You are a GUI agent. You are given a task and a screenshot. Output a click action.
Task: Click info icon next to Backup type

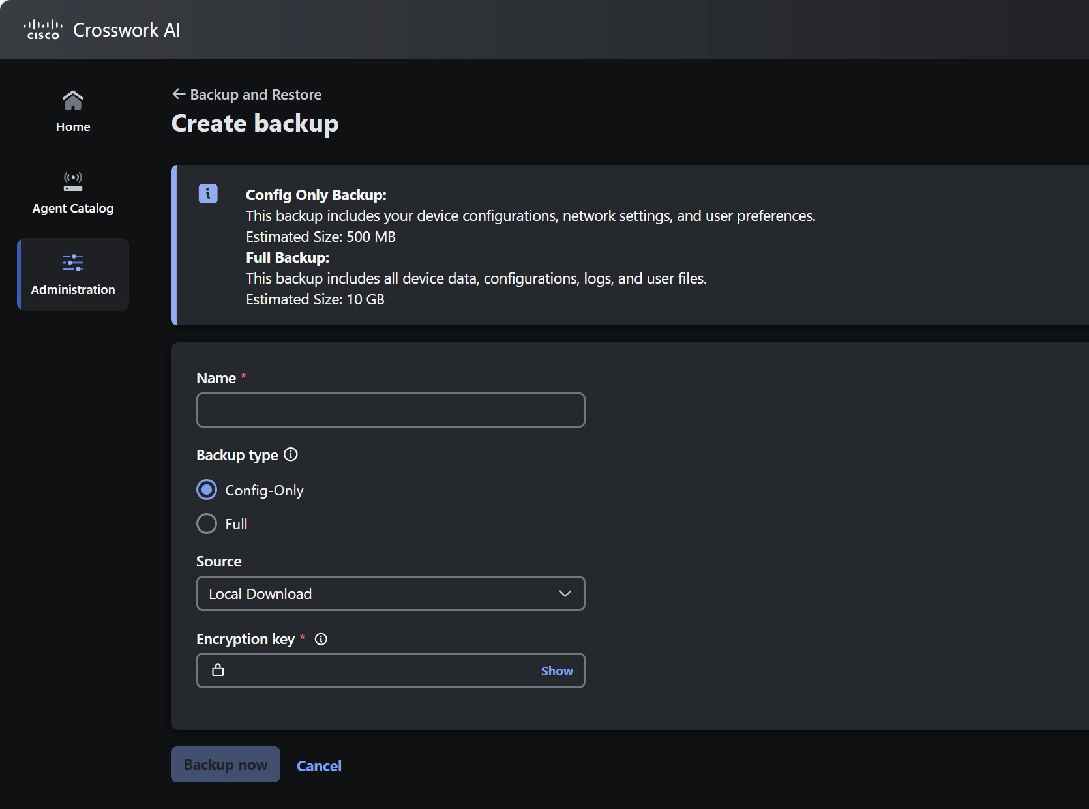click(x=291, y=454)
